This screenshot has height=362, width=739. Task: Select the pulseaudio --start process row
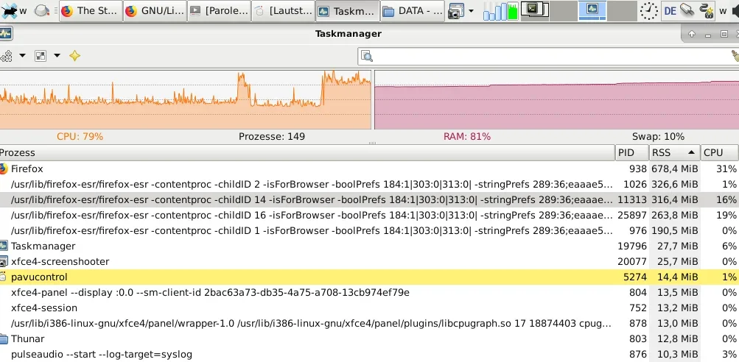click(x=370, y=354)
